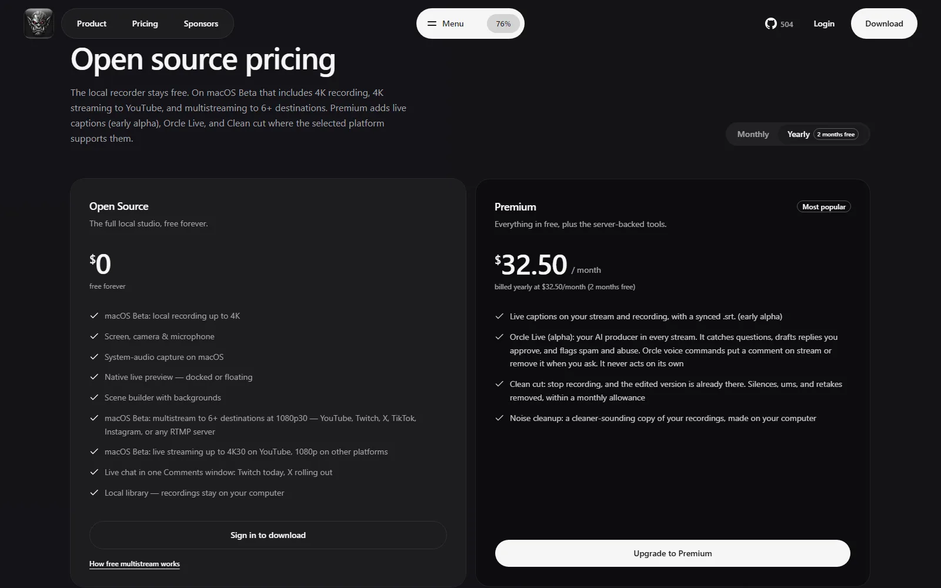941x588 pixels.
Task: Click the 2 months free badge
Action: click(x=836, y=135)
